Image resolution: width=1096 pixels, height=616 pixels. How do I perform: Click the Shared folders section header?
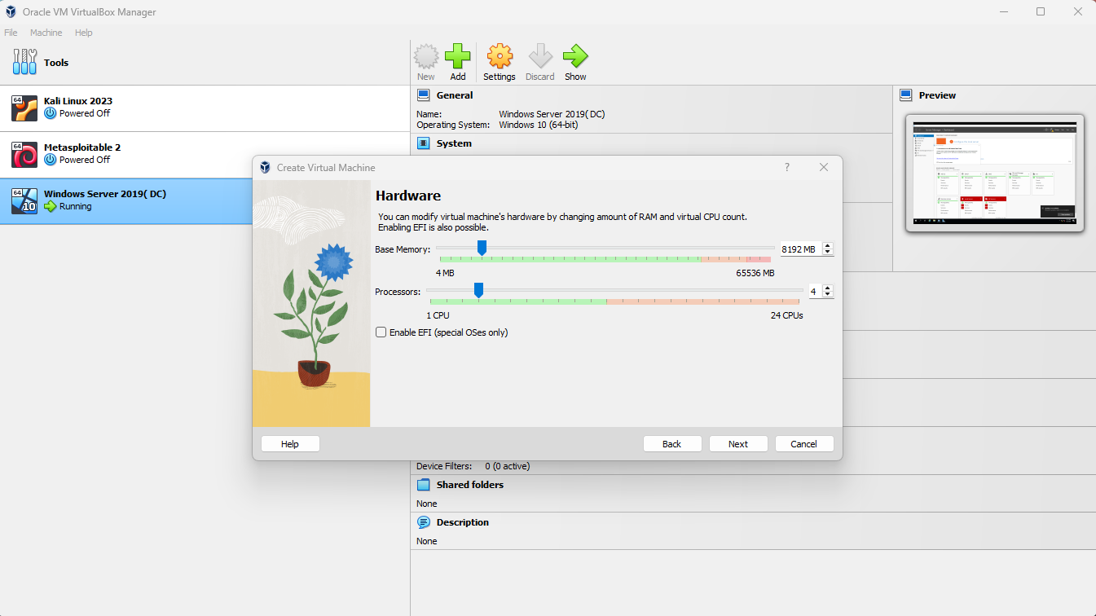coord(470,485)
